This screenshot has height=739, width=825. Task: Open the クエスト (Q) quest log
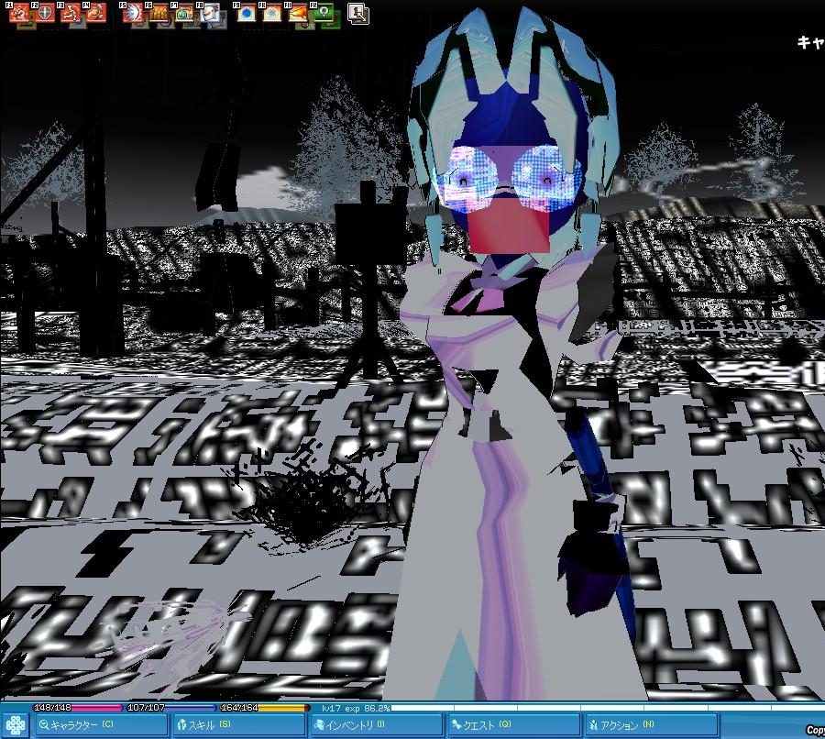point(513,725)
